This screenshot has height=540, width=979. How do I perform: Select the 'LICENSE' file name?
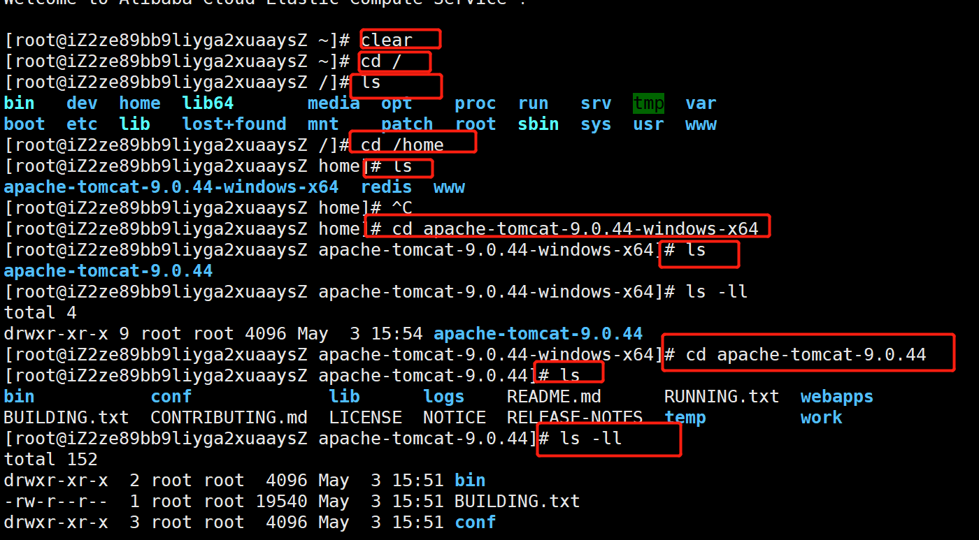pos(365,418)
